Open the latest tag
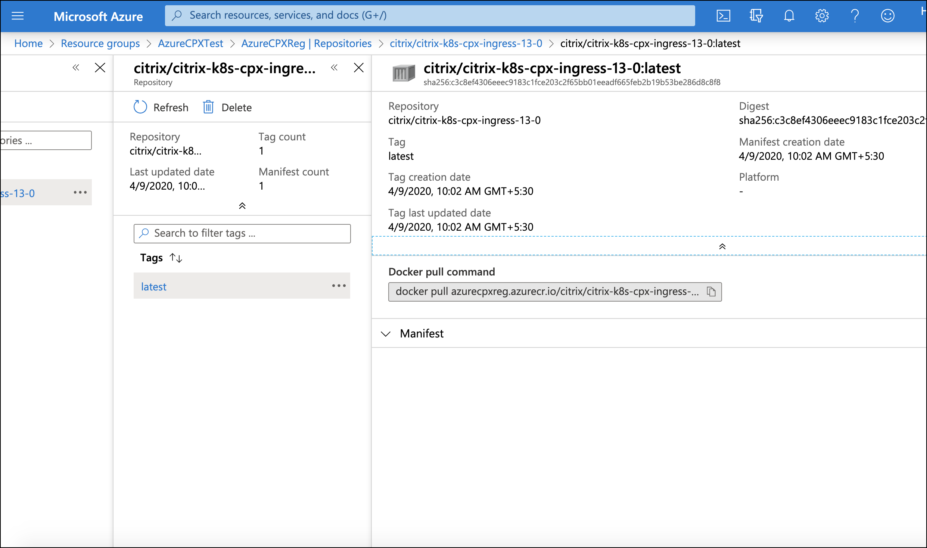The height and width of the screenshot is (548, 927). (x=153, y=287)
